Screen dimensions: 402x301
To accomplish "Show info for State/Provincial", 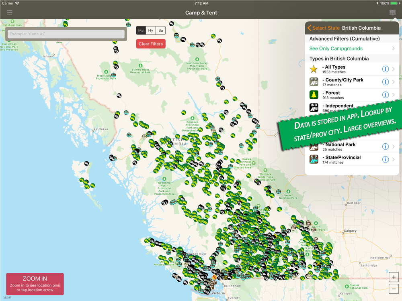I will point(386,159).
